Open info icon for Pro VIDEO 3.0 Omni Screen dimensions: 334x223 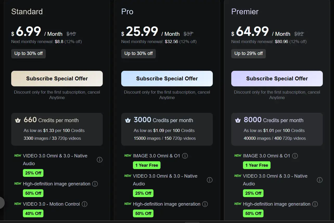(x=210, y=180)
